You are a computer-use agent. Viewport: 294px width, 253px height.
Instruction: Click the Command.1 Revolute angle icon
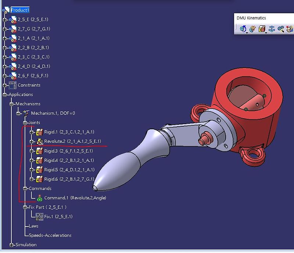[x=39, y=198]
